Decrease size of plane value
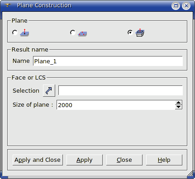This screenshot has width=195, height=179. [179, 107]
